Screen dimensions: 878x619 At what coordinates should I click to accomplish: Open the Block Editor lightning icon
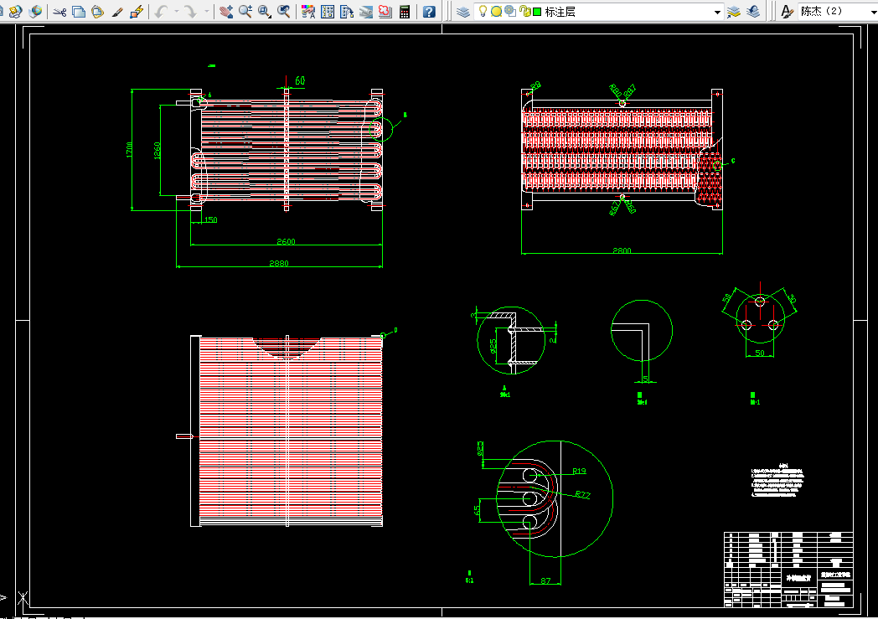[136, 11]
